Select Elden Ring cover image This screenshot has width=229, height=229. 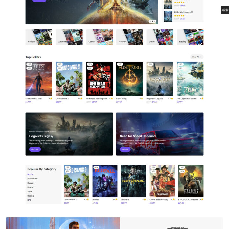tap(129, 79)
